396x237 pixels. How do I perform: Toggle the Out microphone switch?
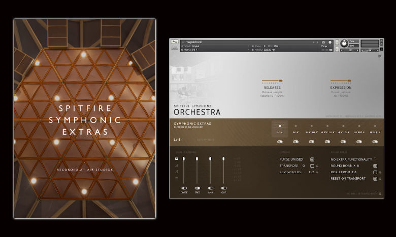(x=224, y=188)
